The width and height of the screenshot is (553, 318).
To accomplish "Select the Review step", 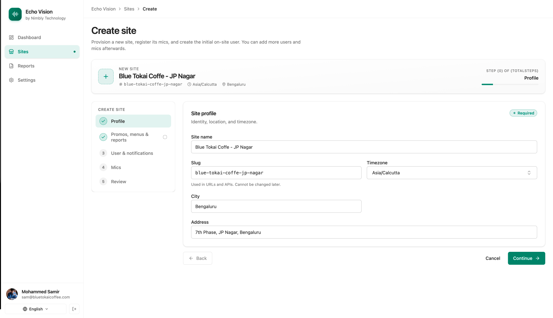I will (x=133, y=181).
